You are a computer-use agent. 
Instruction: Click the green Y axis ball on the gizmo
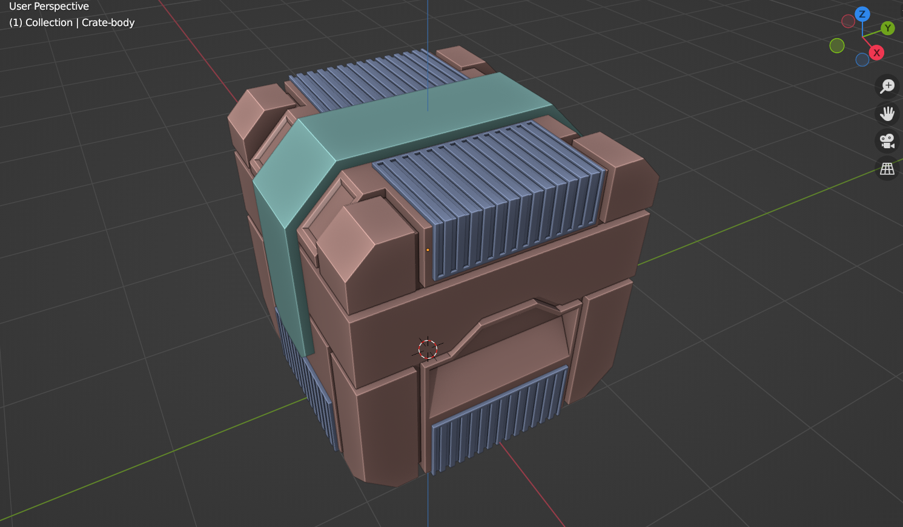(887, 28)
